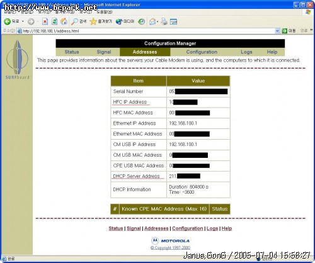Click the Copyright 1997-2000 link
315x263 pixels.
170,248
